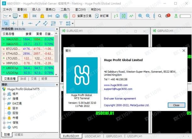Open the chart type dropdown arrow
Viewport: 192px width, 139px height.
(x=10, y=16)
